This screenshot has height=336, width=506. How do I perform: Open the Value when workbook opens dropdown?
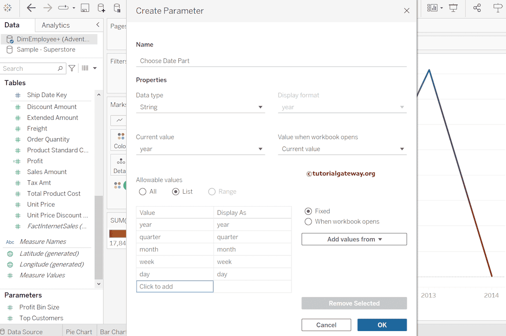pos(342,149)
